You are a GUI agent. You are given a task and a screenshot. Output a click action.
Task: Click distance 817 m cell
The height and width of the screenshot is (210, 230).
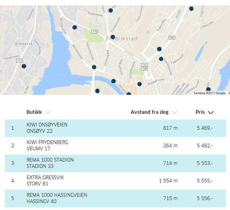[170, 128]
